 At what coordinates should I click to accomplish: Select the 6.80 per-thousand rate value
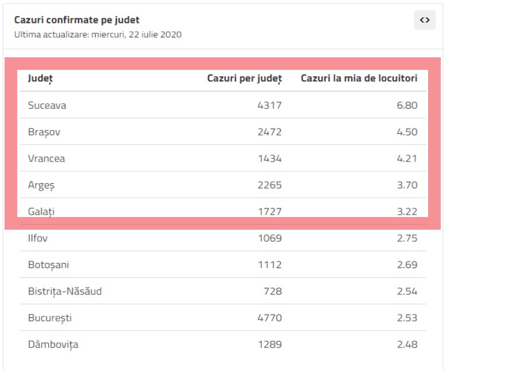point(408,105)
